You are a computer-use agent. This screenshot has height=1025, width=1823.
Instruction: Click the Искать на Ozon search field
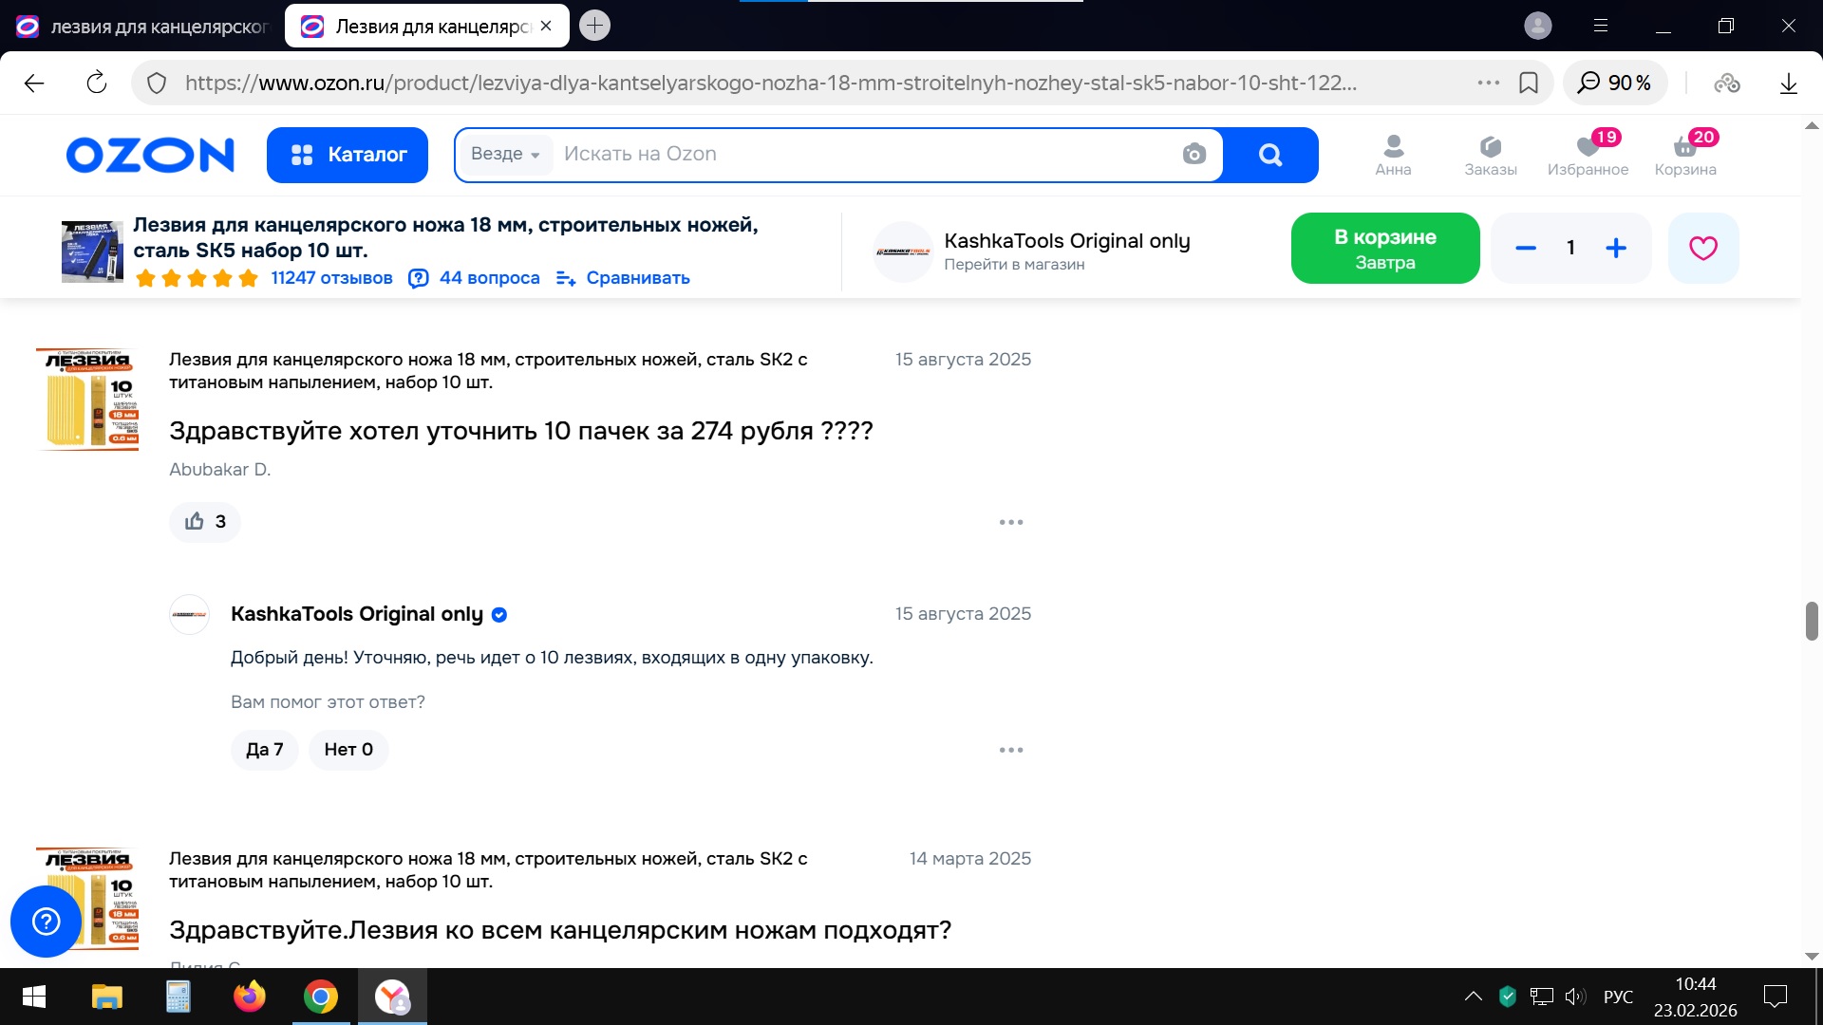click(855, 155)
